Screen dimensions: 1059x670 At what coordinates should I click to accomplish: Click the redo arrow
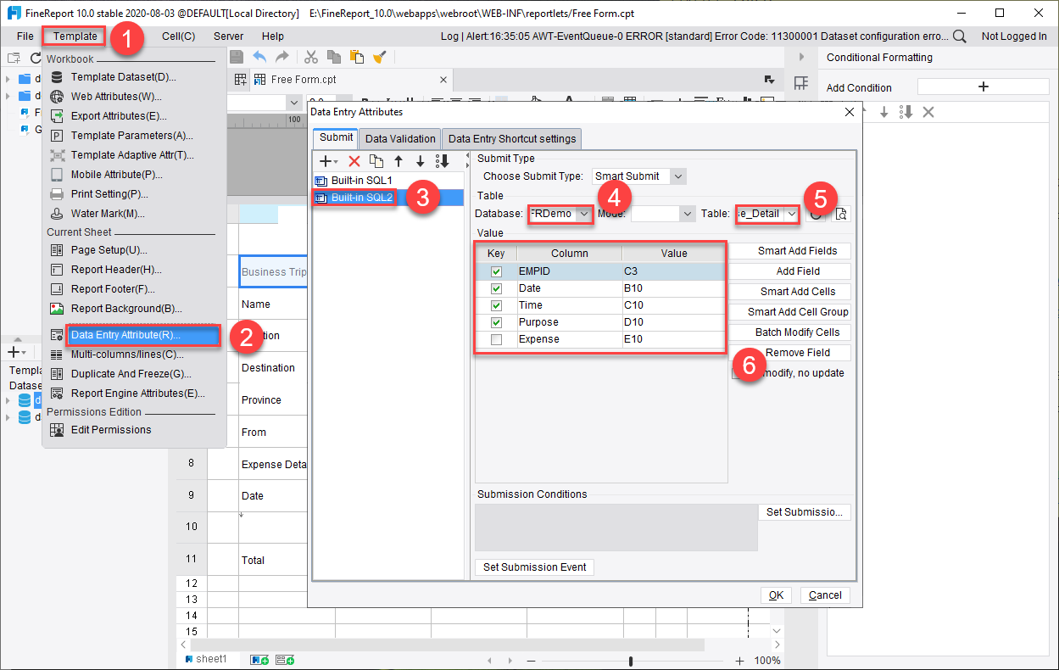(282, 57)
